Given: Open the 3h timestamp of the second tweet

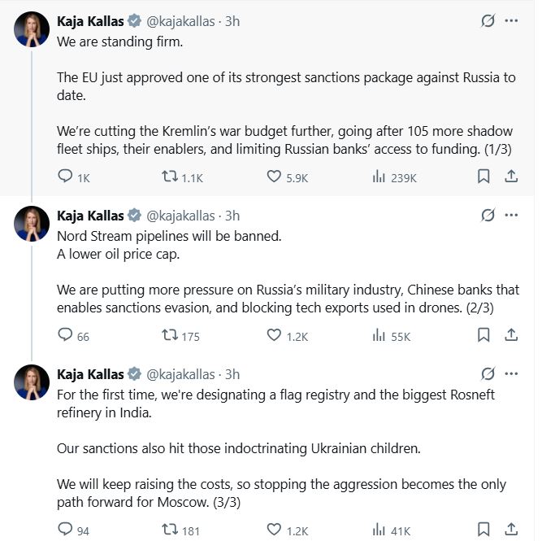Looking at the screenshot, I should point(232,216).
